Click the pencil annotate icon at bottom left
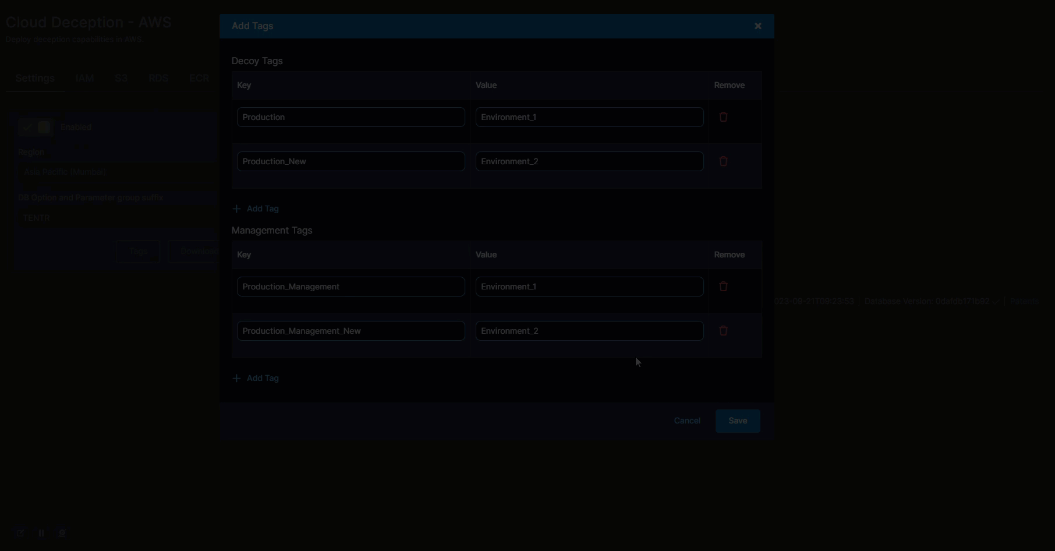Image resolution: width=1055 pixels, height=551 pixels. (20, 533)
